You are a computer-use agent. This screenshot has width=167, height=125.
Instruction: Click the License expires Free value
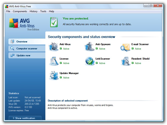pos(27,110)
